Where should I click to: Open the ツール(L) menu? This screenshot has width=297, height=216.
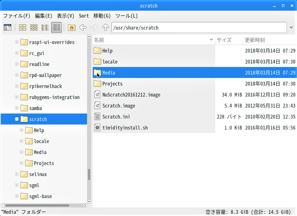127,16
